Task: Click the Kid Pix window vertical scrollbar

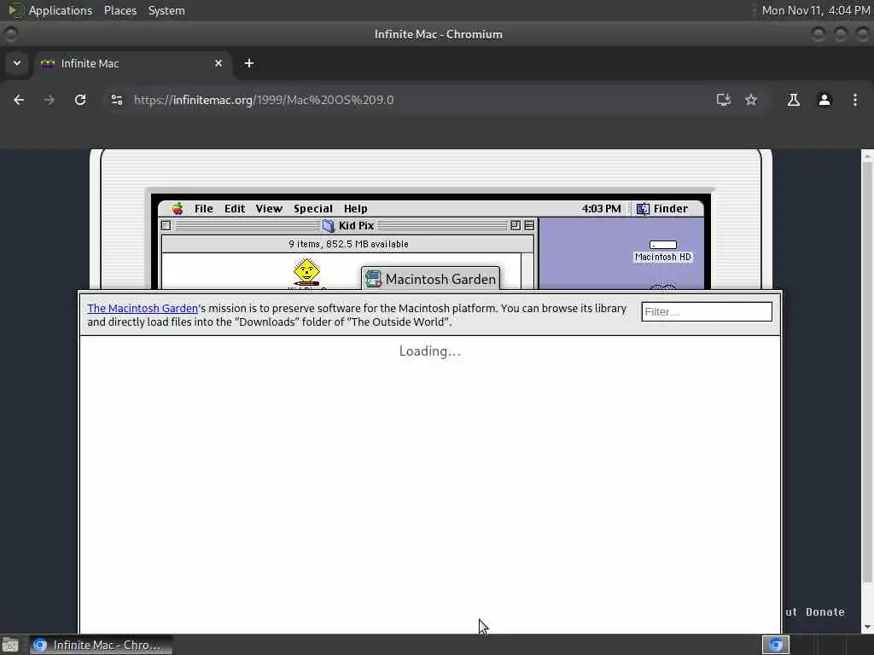Action: pyautogui.click(x=527, y=271)
